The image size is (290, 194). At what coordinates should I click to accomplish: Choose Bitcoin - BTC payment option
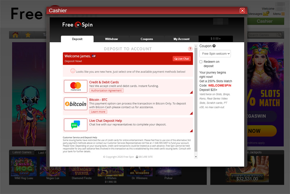click(98, 100)
